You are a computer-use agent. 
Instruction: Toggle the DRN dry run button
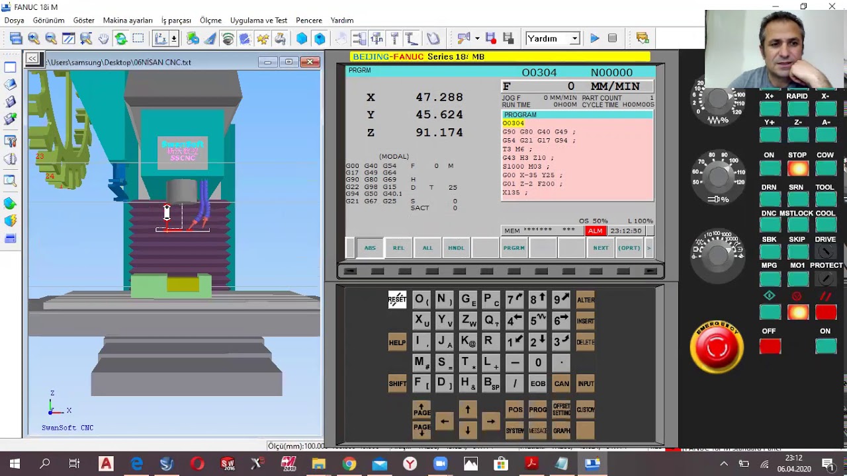(770, 200)
